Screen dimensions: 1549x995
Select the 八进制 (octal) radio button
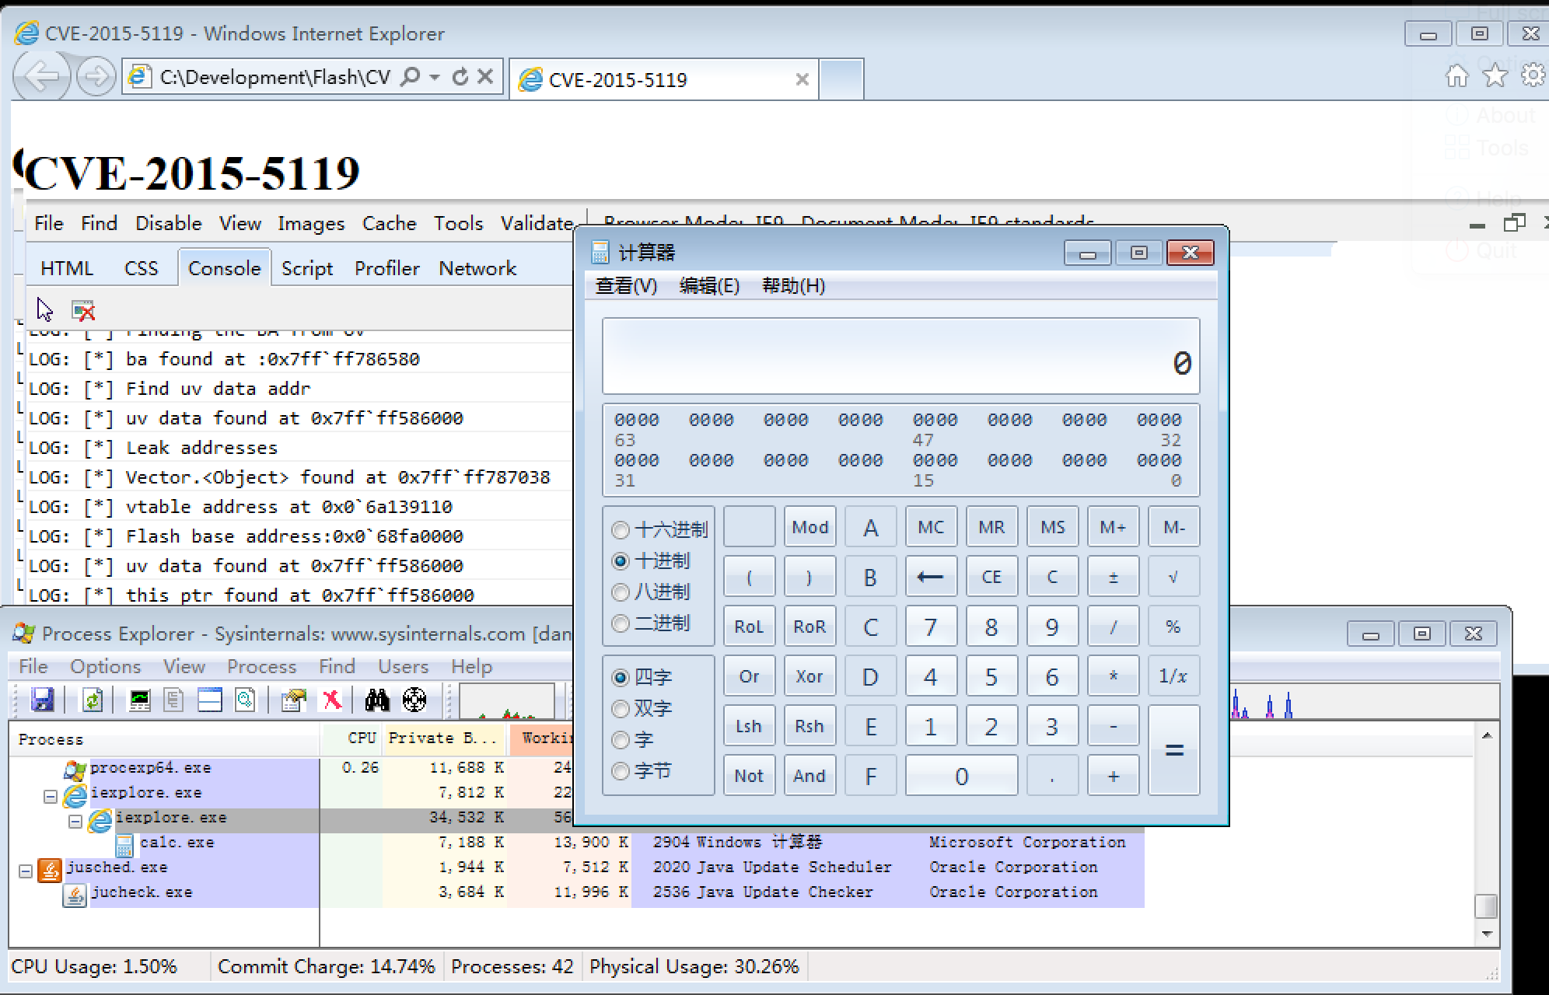[621, 592]
